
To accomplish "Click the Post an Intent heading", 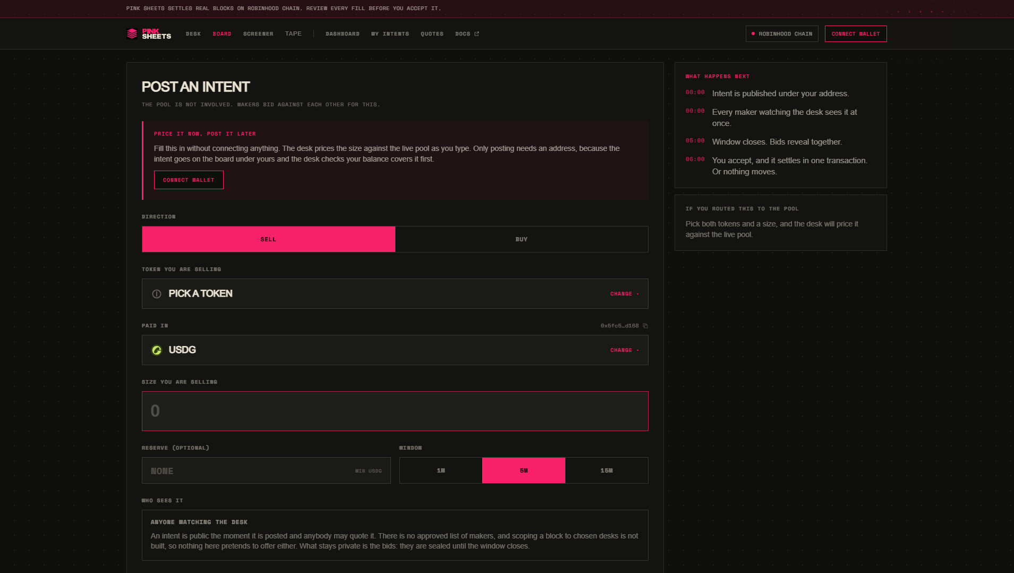I will 195,87.
